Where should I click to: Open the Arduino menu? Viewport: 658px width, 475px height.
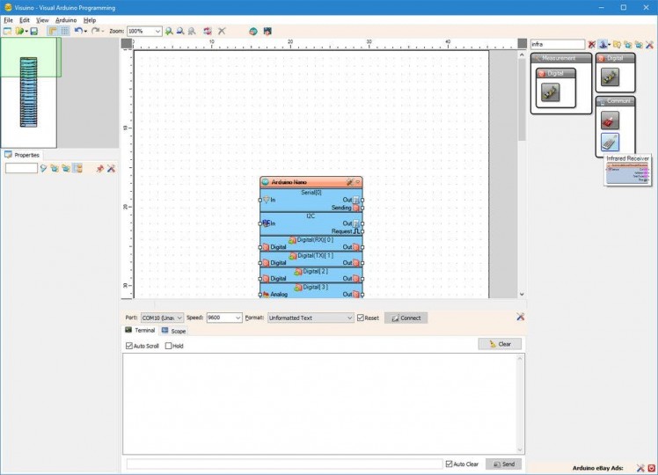tap(66, 19)
